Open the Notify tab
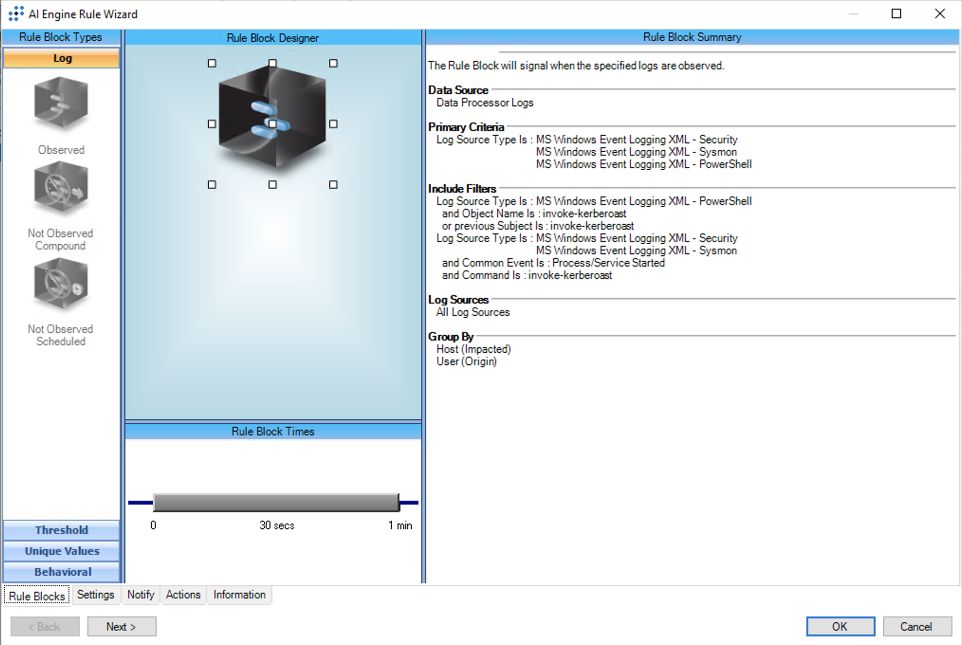Viewport: 962px width, 645px height. click(140, 595)
